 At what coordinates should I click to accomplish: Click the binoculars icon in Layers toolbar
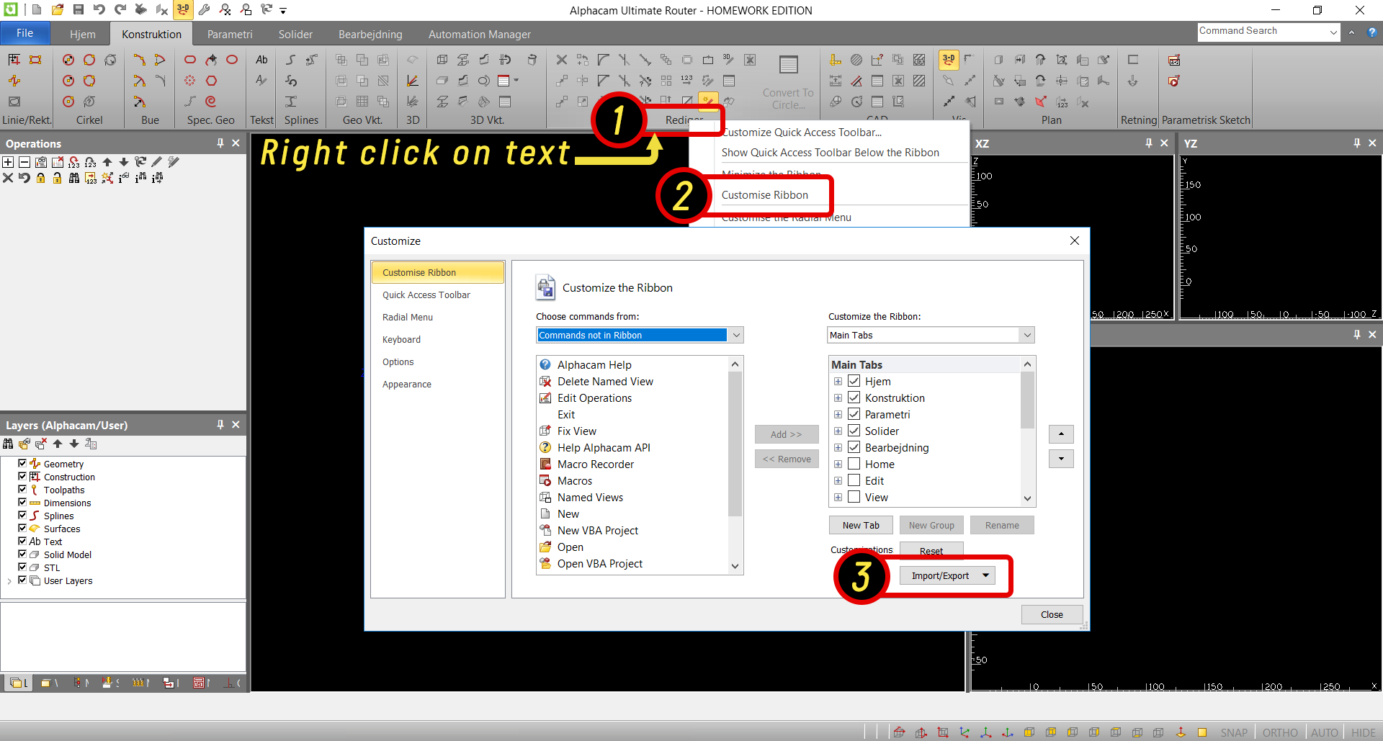tap(8, 444)
